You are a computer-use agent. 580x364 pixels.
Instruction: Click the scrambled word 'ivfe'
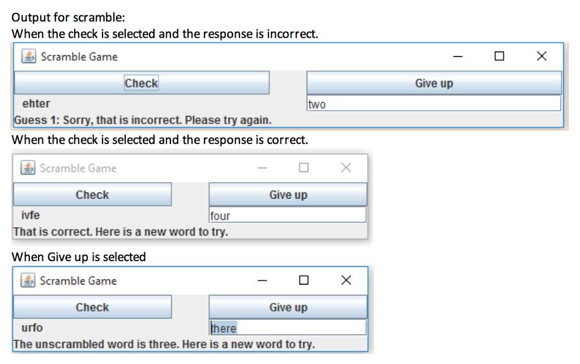(x=31, y=215)
